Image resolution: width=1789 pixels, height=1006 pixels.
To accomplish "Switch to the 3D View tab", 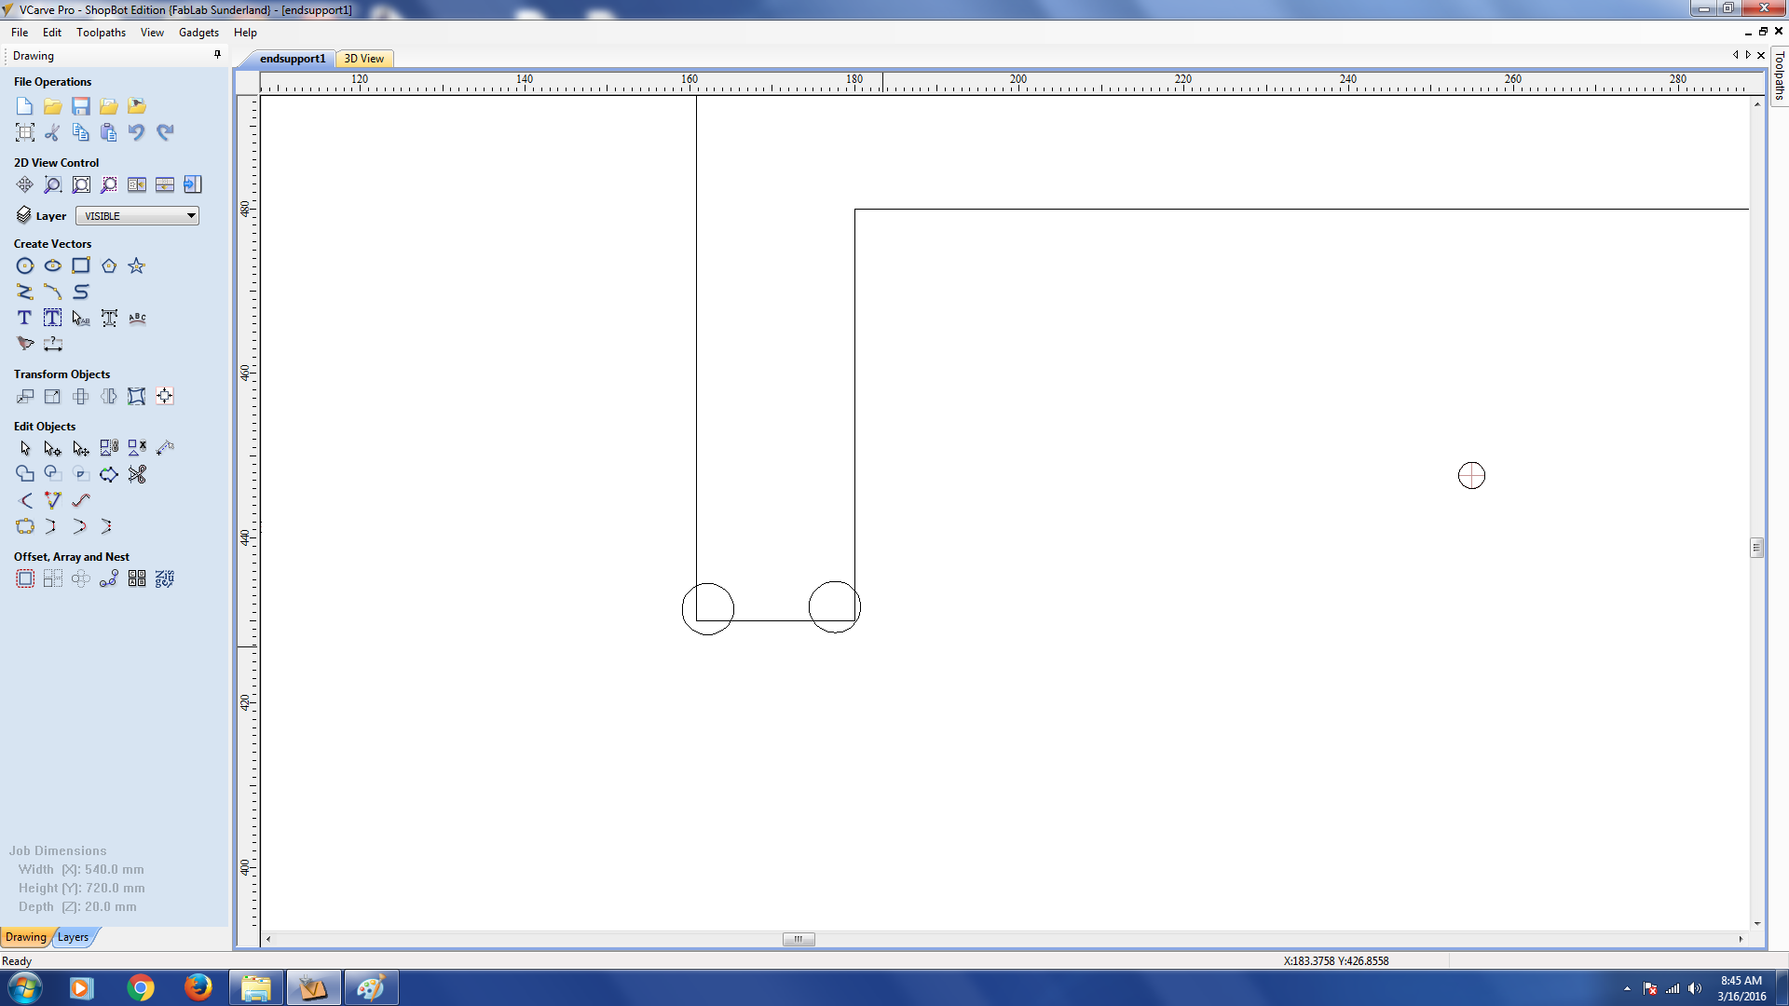I will coord(364,59).
